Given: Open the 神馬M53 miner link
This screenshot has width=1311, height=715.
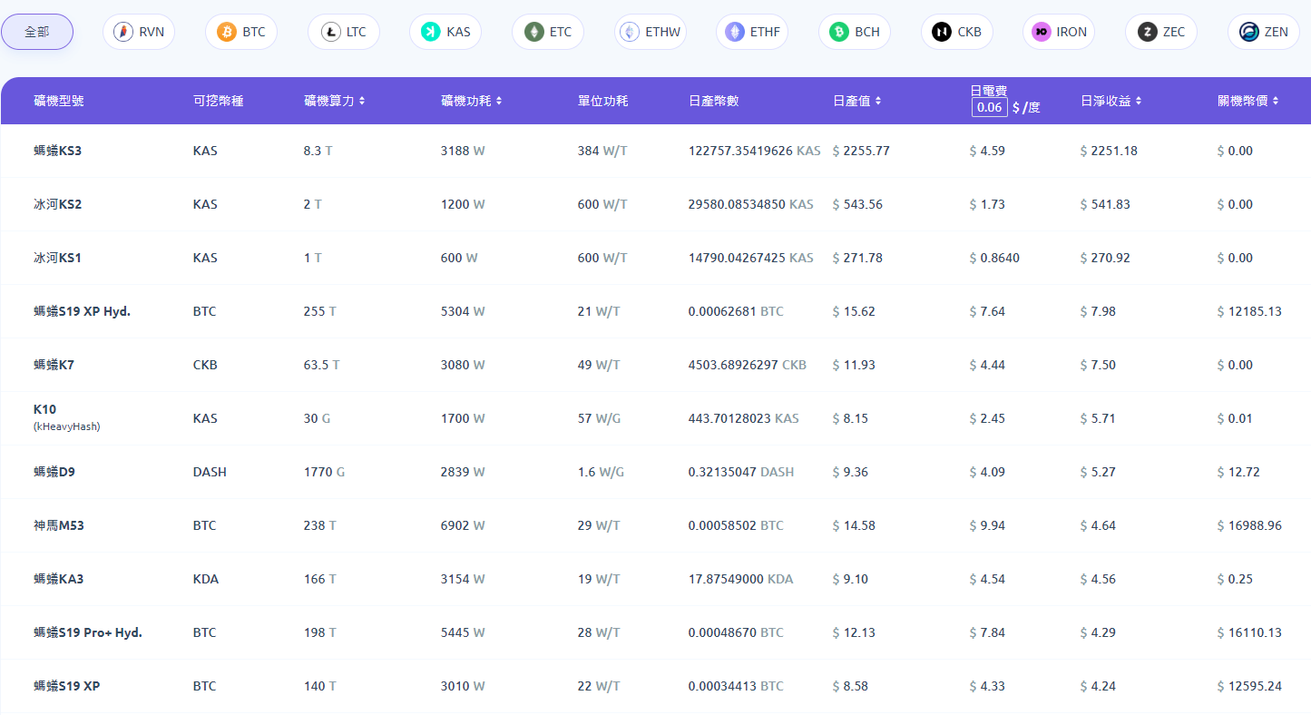Looking at the screenshot, I should 59,525.
